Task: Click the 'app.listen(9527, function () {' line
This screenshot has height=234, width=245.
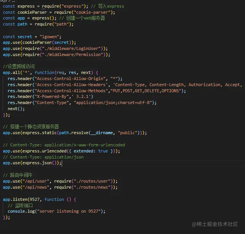Action: [40, 199]
